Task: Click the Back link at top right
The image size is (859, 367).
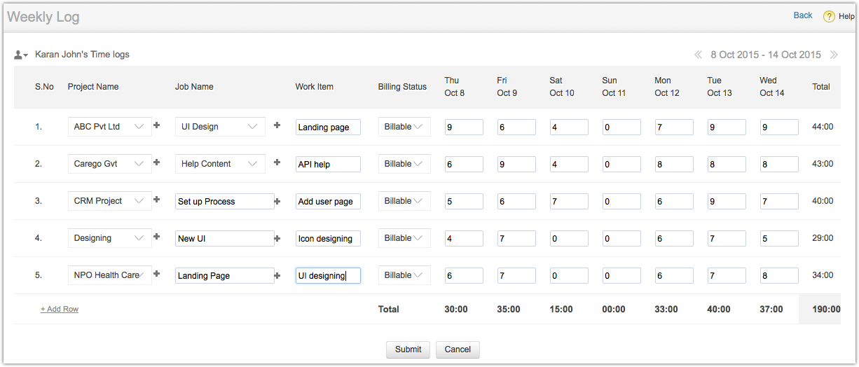Action: (x=802, y=15)
